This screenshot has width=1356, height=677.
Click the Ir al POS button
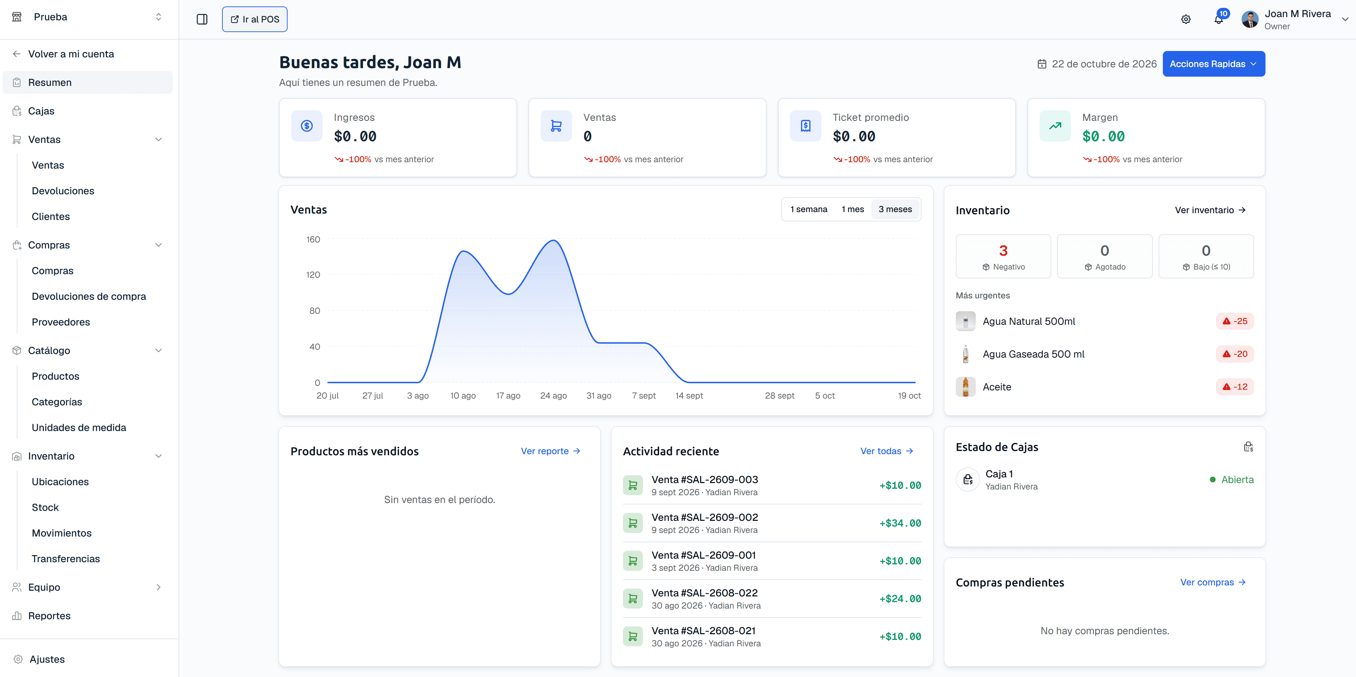(255, 20)
